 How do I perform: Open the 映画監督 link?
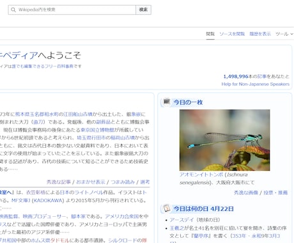tap(8, 216)
